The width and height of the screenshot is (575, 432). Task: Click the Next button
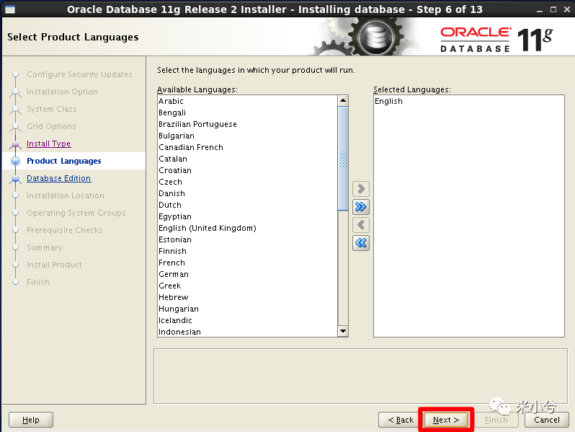click(x=446, y=420)
